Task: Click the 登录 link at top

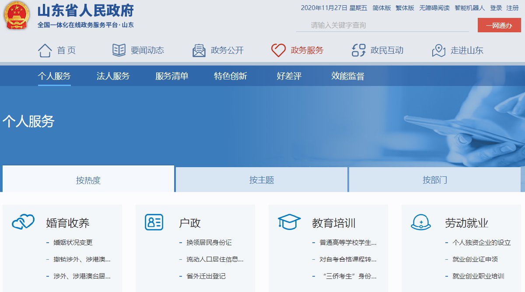Action: [x=496, y=8]
